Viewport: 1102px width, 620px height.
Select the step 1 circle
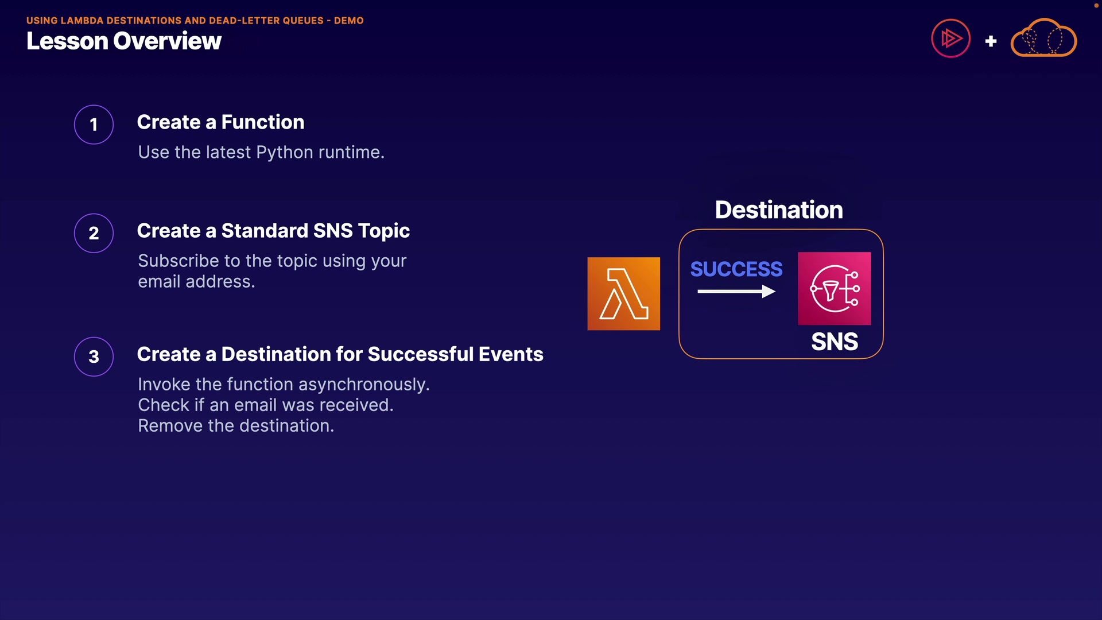(94, 125)
